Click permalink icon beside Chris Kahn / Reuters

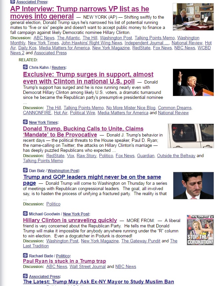coord(25,67)
